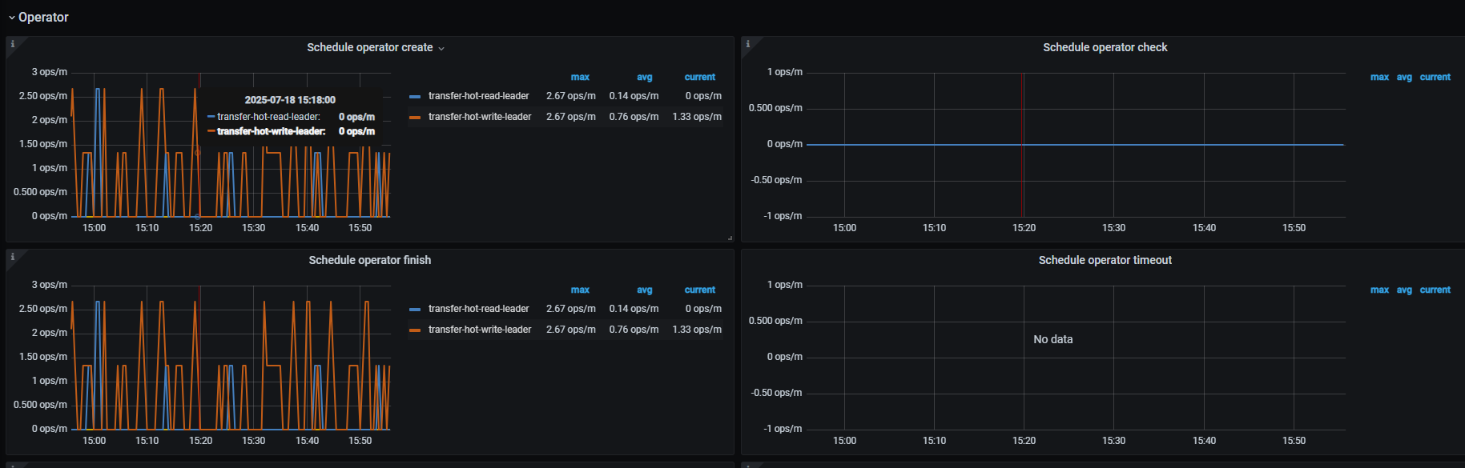Open the Schedule operator check panel menu
This screenshot has height=468, width=1465.
(1105, 48)
